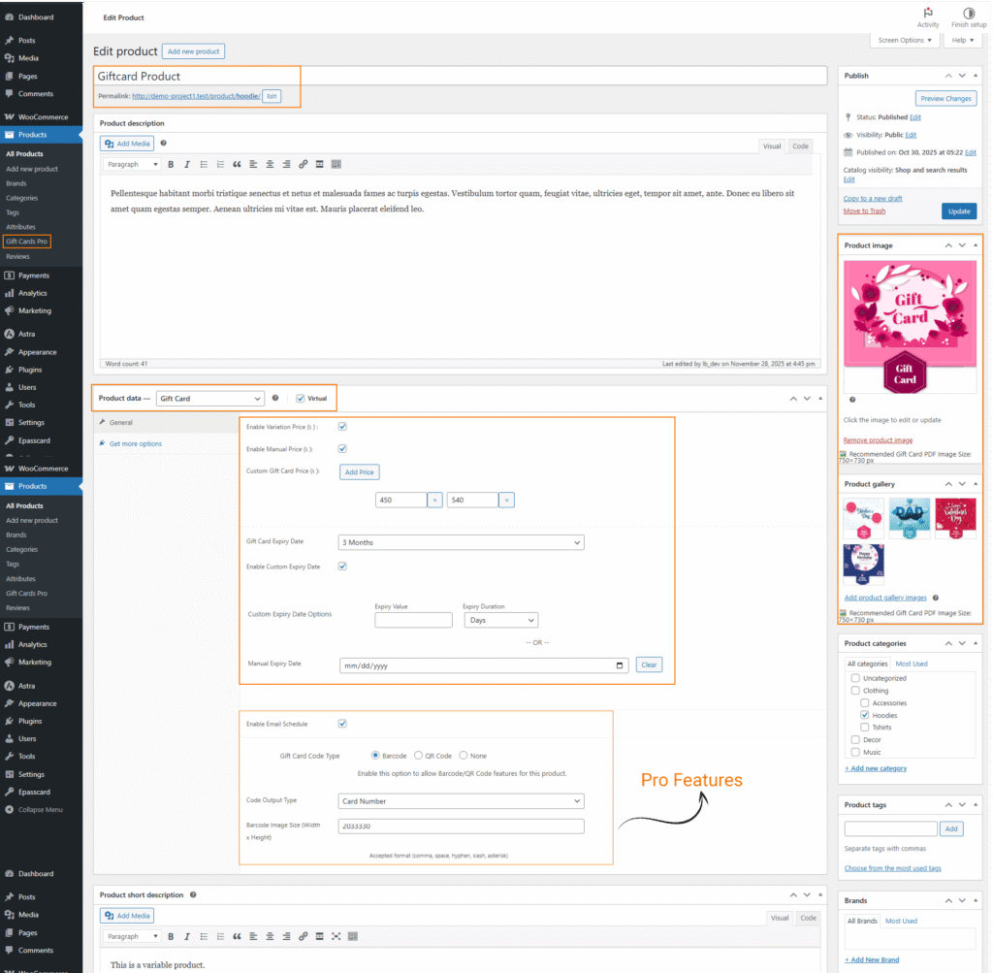
Task: Insert blockquote in product description editor
Action: click(x=237, y=165)
